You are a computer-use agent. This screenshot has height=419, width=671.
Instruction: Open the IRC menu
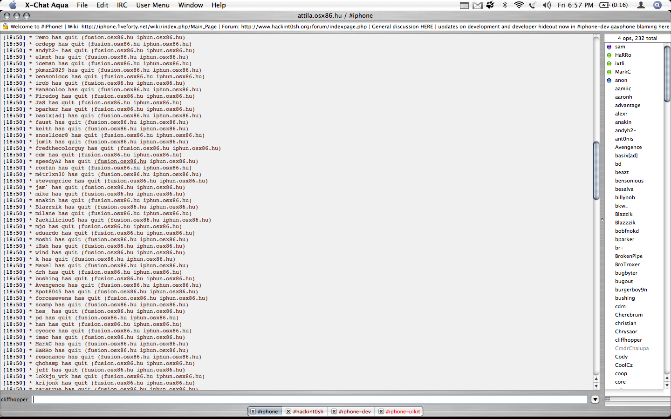pos(122,5)
